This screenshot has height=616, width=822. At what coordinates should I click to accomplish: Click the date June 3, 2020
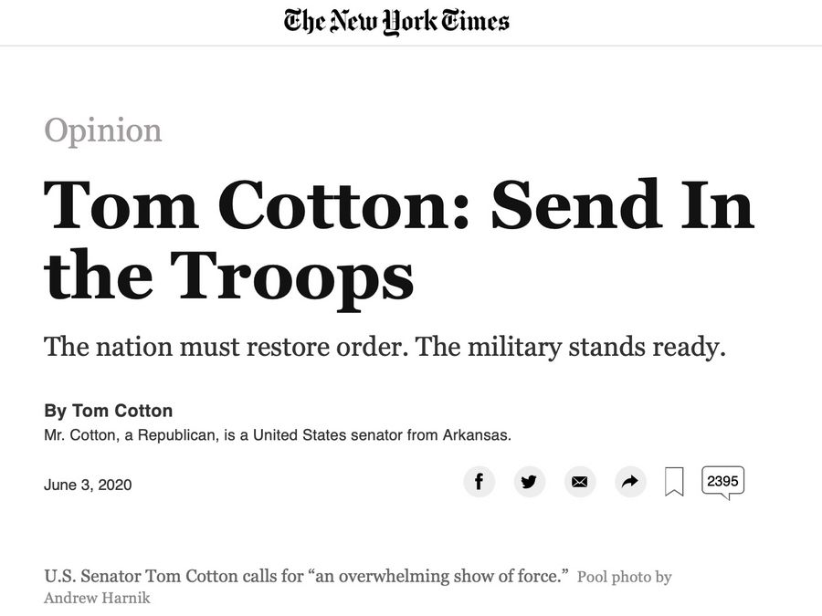point(88,485)
